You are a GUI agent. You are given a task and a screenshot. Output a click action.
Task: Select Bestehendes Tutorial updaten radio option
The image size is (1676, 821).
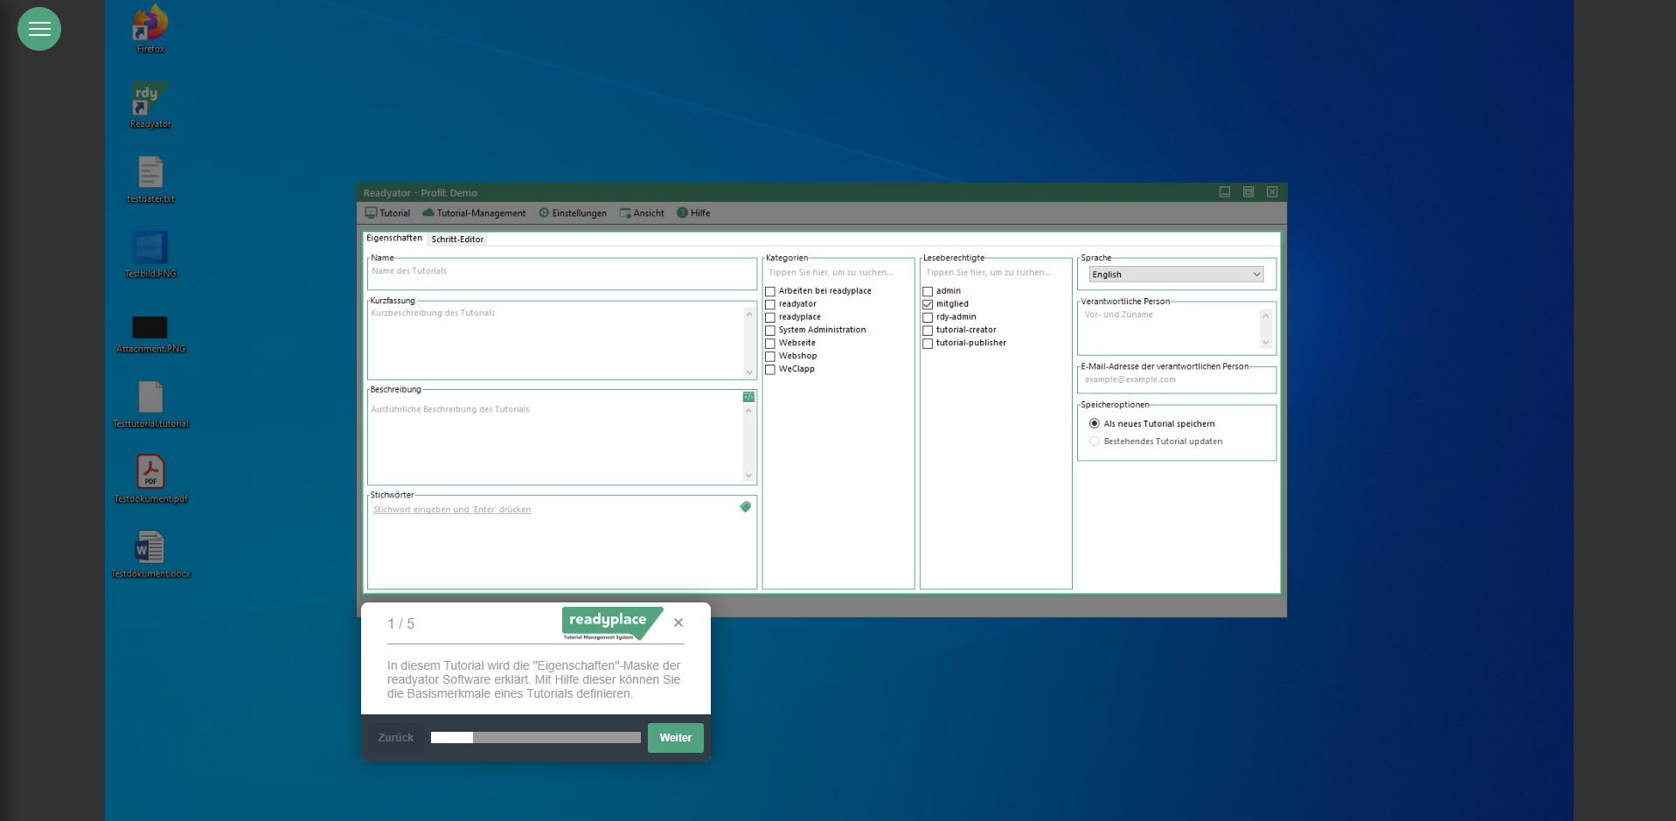tap(1095, 442)
